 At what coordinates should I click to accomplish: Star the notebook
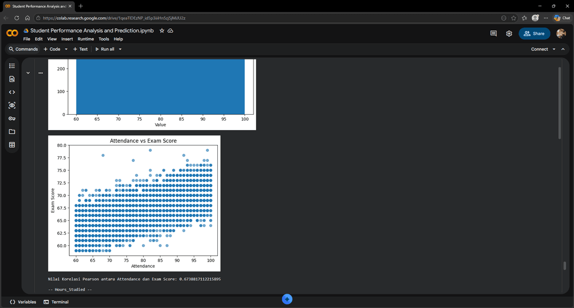coord(162,31)
